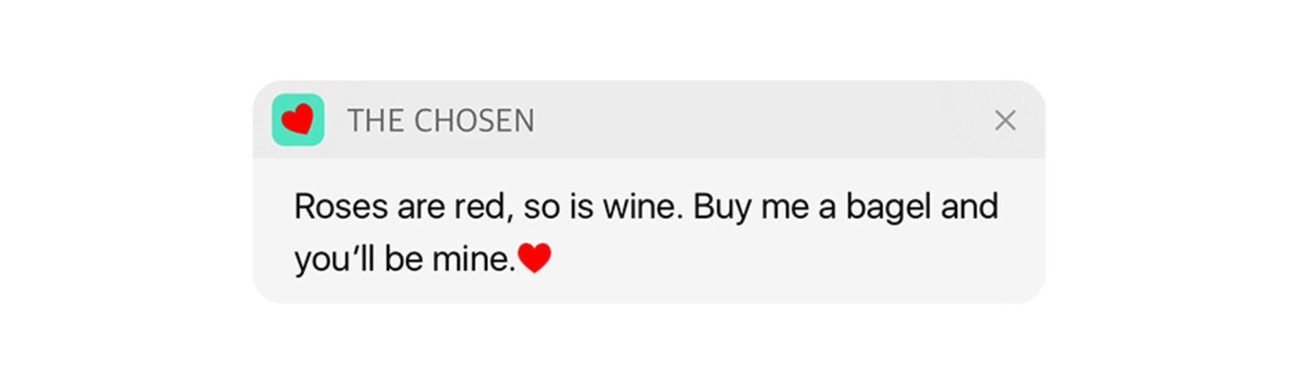This screenshot has height=380, width=1297.
Task: Click the empty gray header bar area
Action: 759,120
